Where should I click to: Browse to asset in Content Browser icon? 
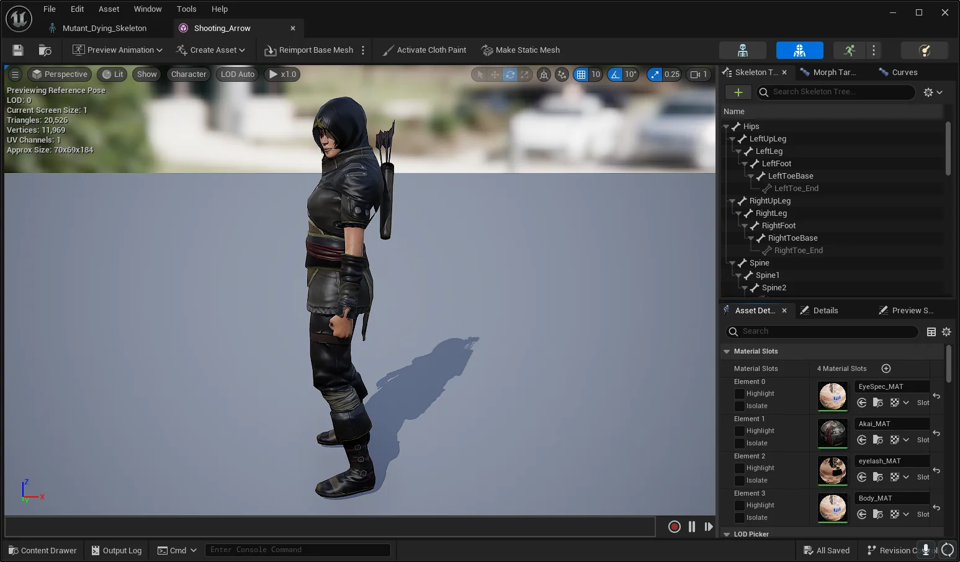tap(45, 50)
